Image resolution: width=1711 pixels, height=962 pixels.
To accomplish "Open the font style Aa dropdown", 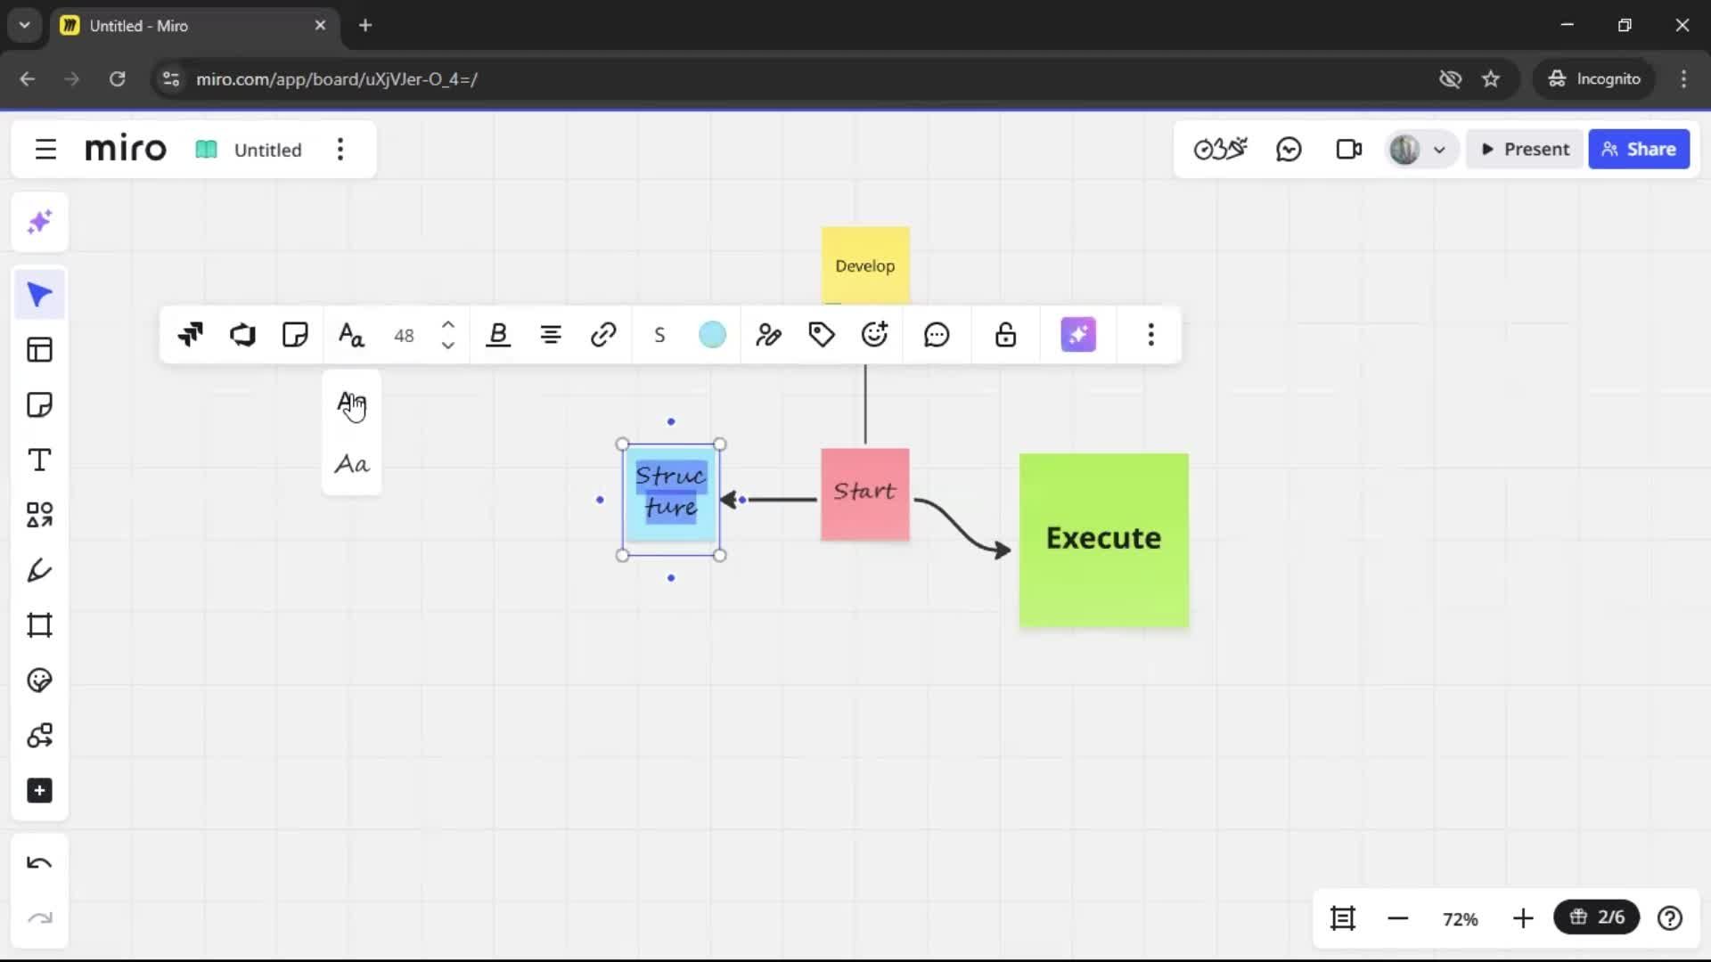I will [351, 335].
